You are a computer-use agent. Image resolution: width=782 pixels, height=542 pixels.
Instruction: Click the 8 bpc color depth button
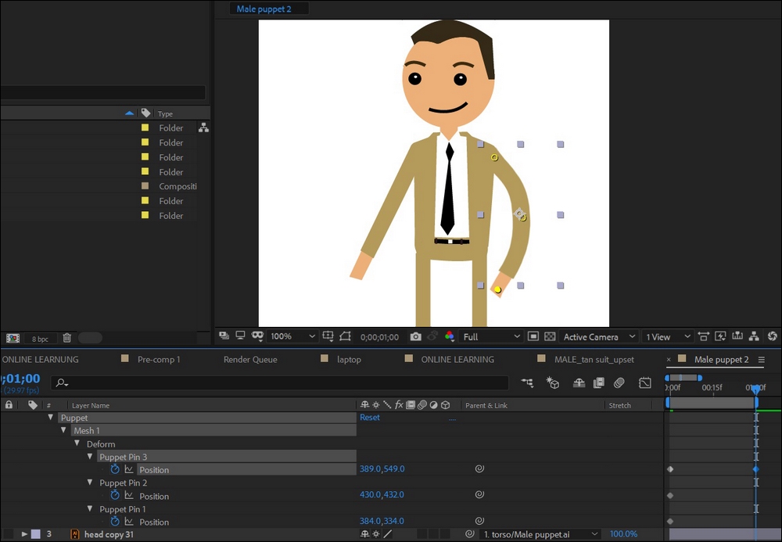[41, 339]
